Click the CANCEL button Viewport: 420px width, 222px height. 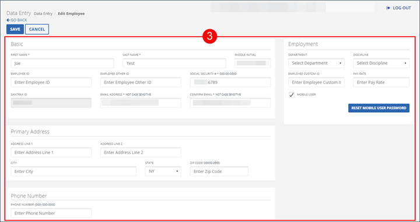tap(37, 29)
